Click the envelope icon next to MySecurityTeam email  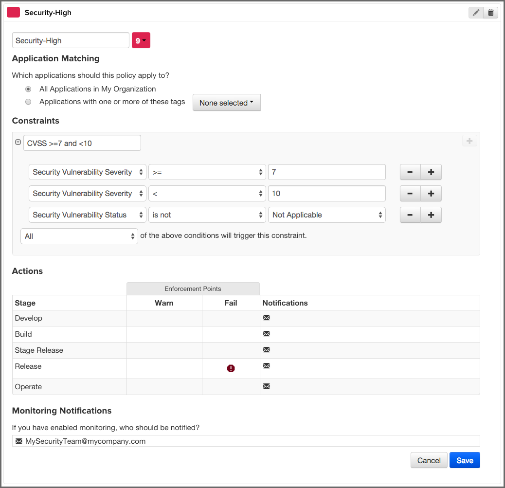click(x=18, y=441)
